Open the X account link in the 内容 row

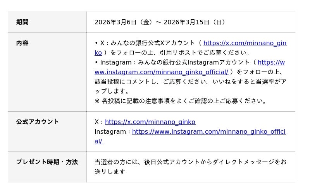coord(245,43)
